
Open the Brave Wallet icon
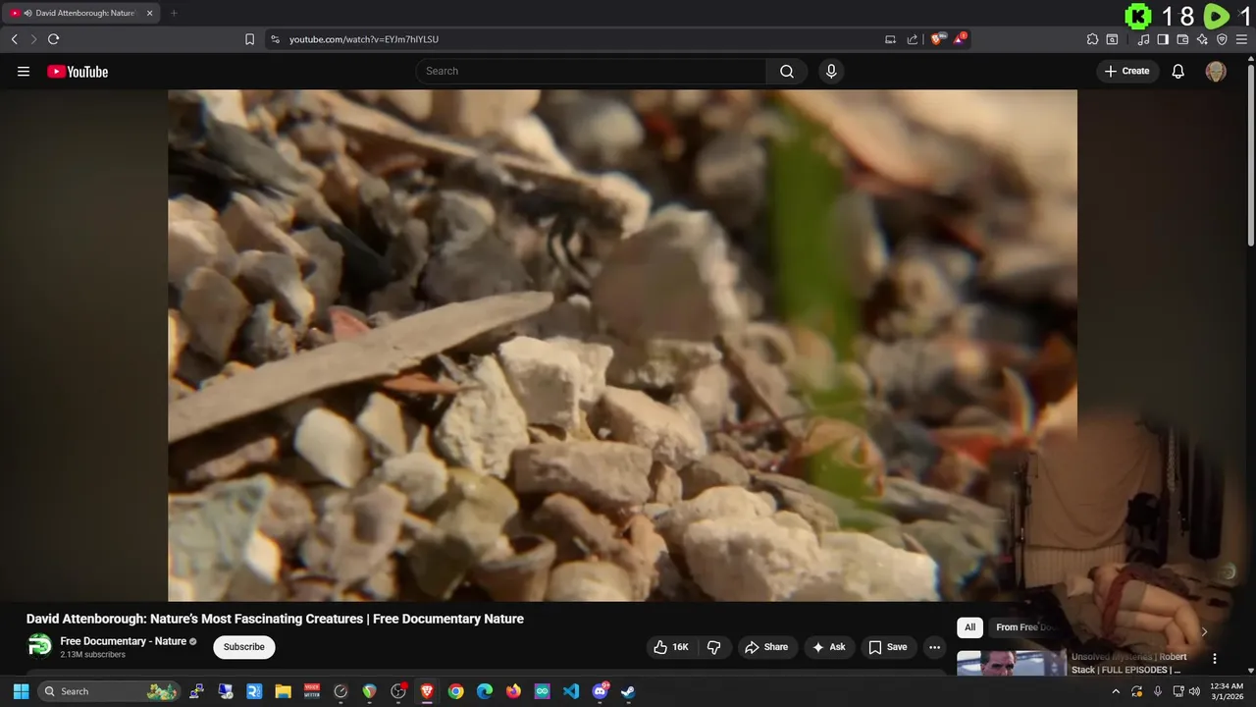[x=1182, y=39]
